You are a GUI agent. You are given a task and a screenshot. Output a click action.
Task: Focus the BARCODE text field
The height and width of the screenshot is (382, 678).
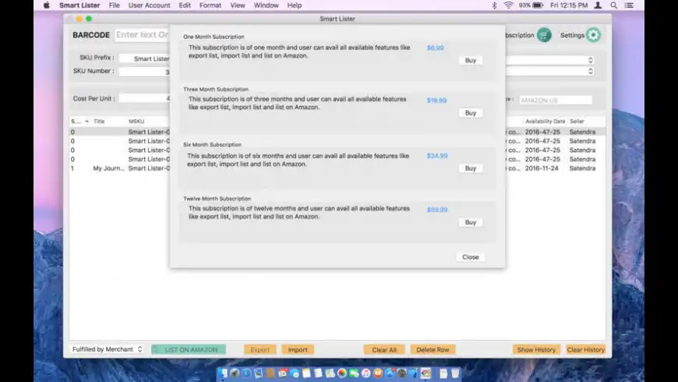click(x=143, y=35)
